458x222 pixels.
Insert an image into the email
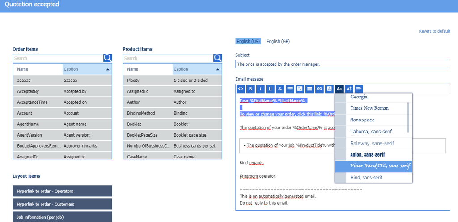300,89
